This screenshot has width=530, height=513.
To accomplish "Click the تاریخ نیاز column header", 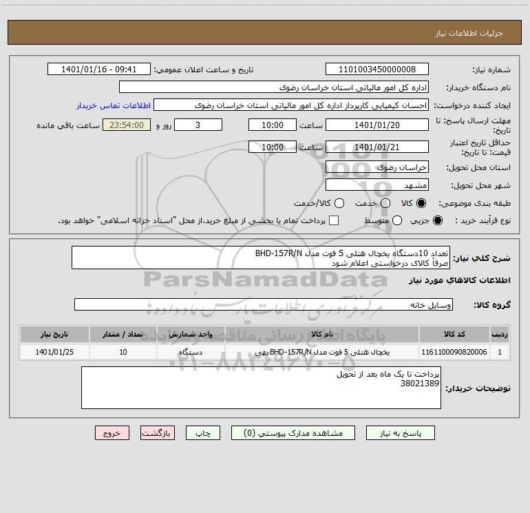I will [54, 334].
